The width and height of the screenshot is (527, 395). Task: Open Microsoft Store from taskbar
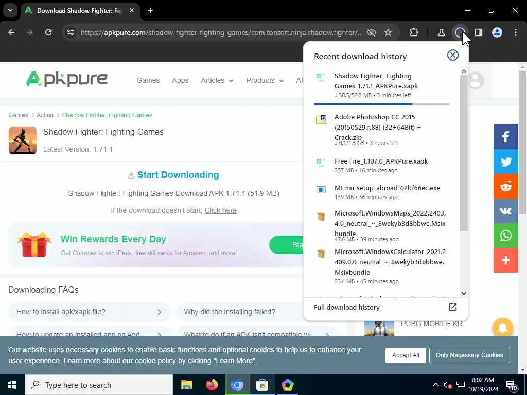pyautogui.click(x=262, y=385)
